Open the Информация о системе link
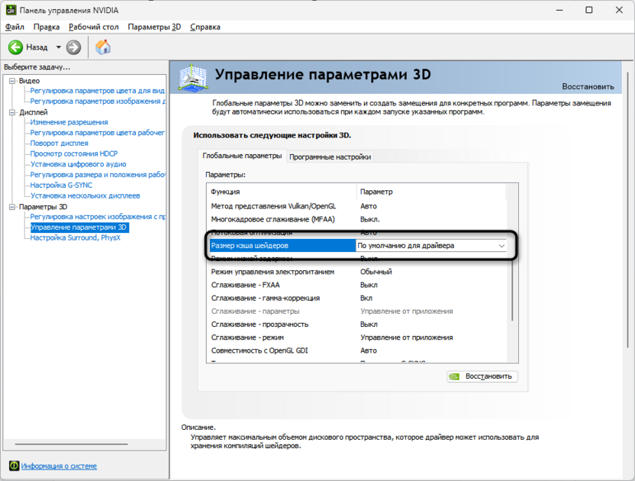635x481 pixels. (x=59, y=466)
